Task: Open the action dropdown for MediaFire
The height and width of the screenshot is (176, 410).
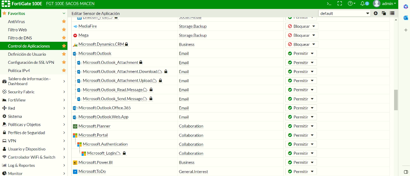Action: [x=301, y=26]
